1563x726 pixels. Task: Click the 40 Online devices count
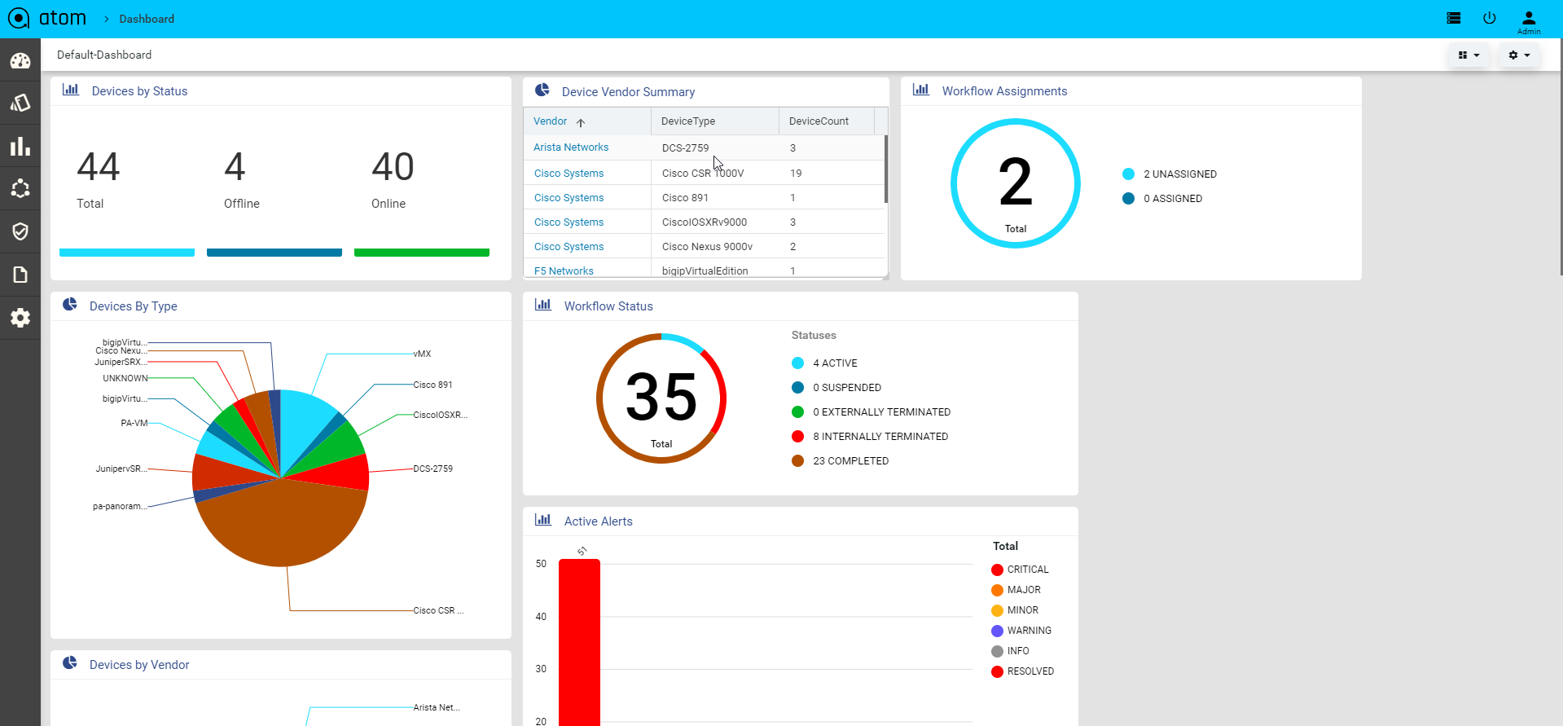(x=393, y=167)
